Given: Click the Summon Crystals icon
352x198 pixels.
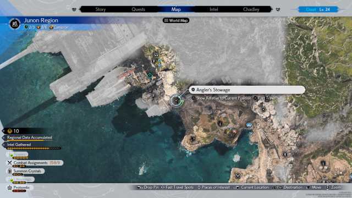Looking at the screenshot, I should (10, 171).
